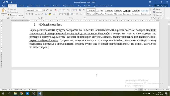Open the borders dropdown arrow
Viewport: 170px width, 96px height.
[x=83, y=14]
